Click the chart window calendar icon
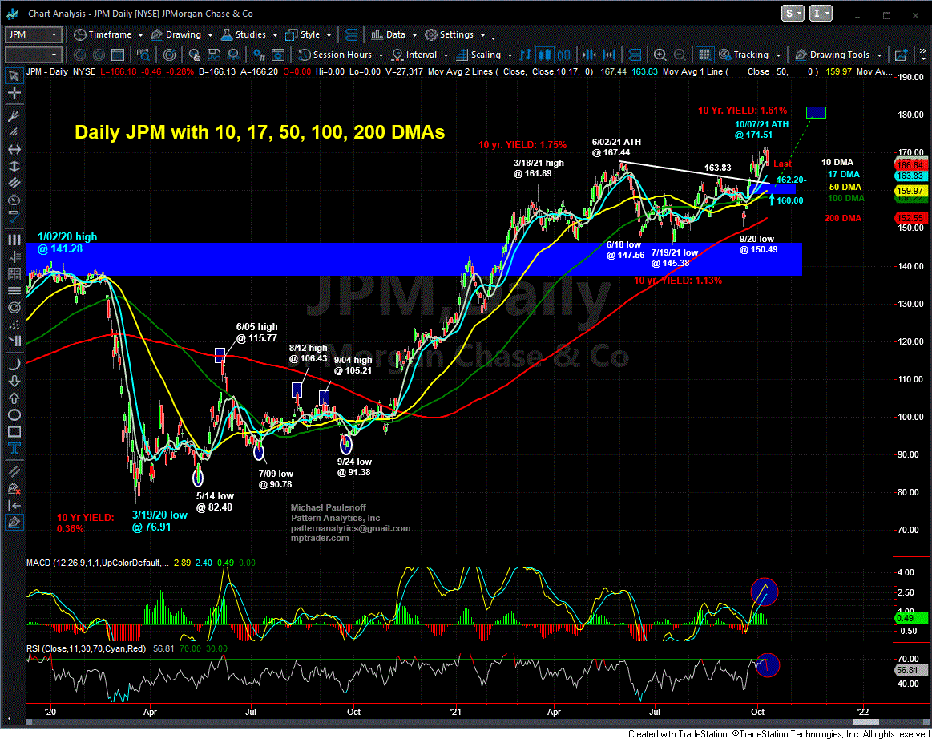Image resolution: width=932 pixels, height=739 pixels. (x=118, y=55)
